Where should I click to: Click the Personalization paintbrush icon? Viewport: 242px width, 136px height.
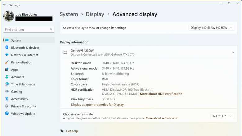tap(7, 62)
